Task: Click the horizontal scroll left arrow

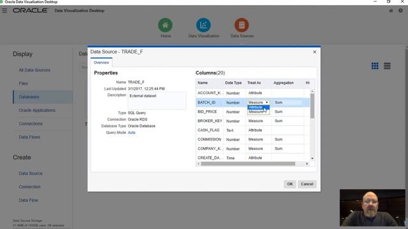Action: tap(198, 164)
